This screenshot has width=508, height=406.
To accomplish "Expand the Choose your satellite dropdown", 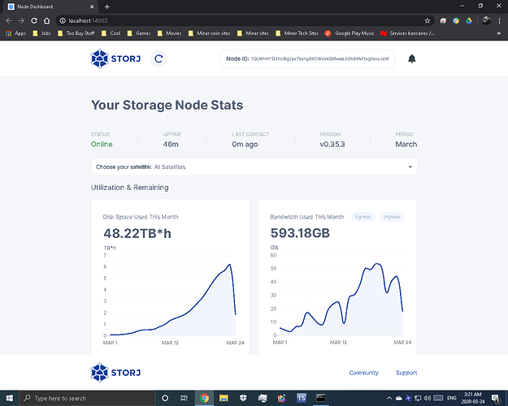I will [254, 166].
